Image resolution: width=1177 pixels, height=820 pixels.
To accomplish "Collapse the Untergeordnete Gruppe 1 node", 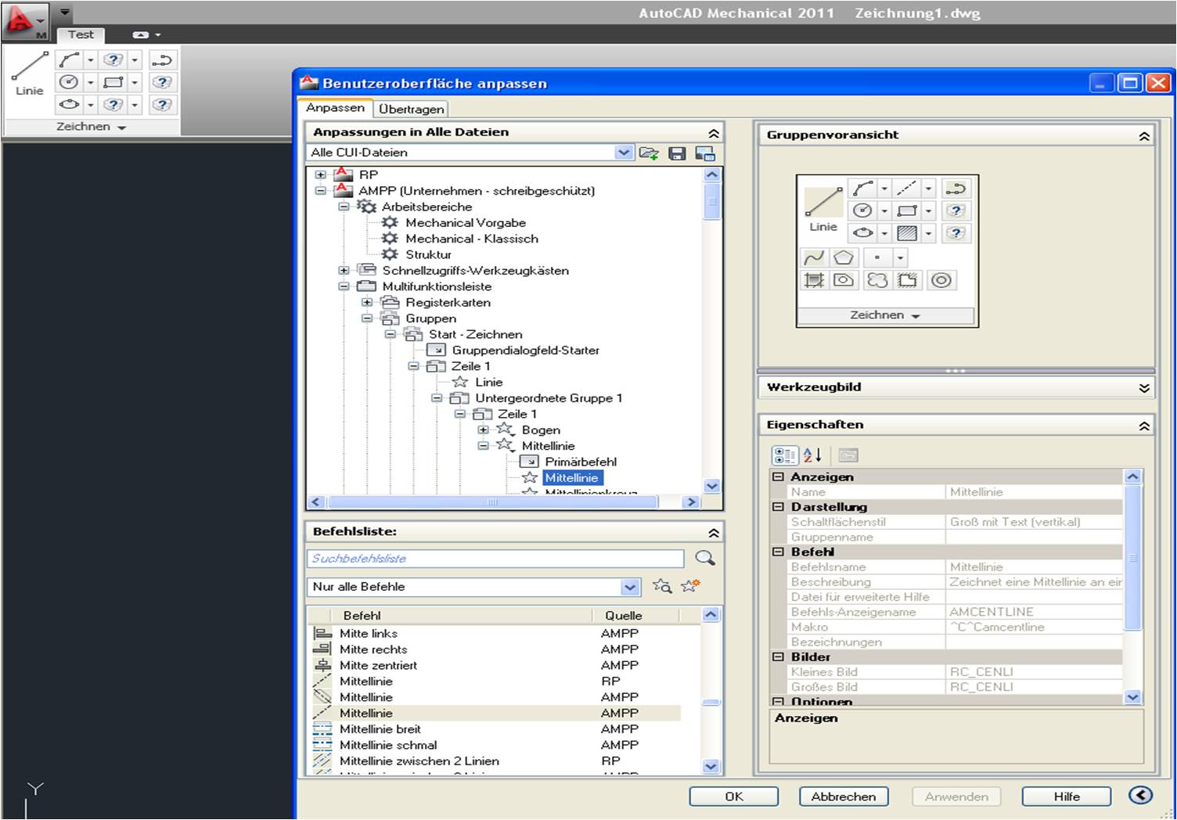I will [437, 397].
